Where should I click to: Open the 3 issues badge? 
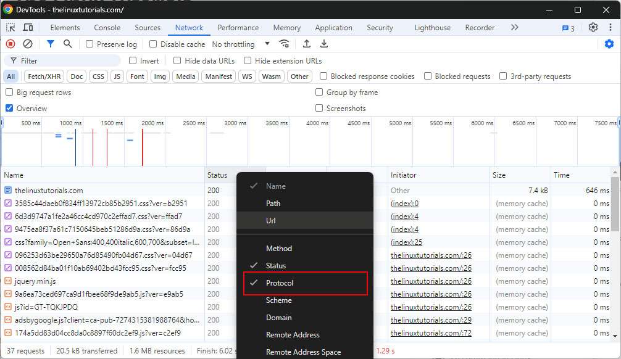569,28
